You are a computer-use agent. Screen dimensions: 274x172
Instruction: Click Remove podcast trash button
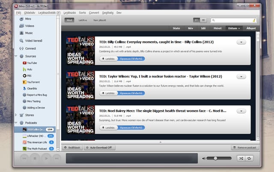pos(245,148)
